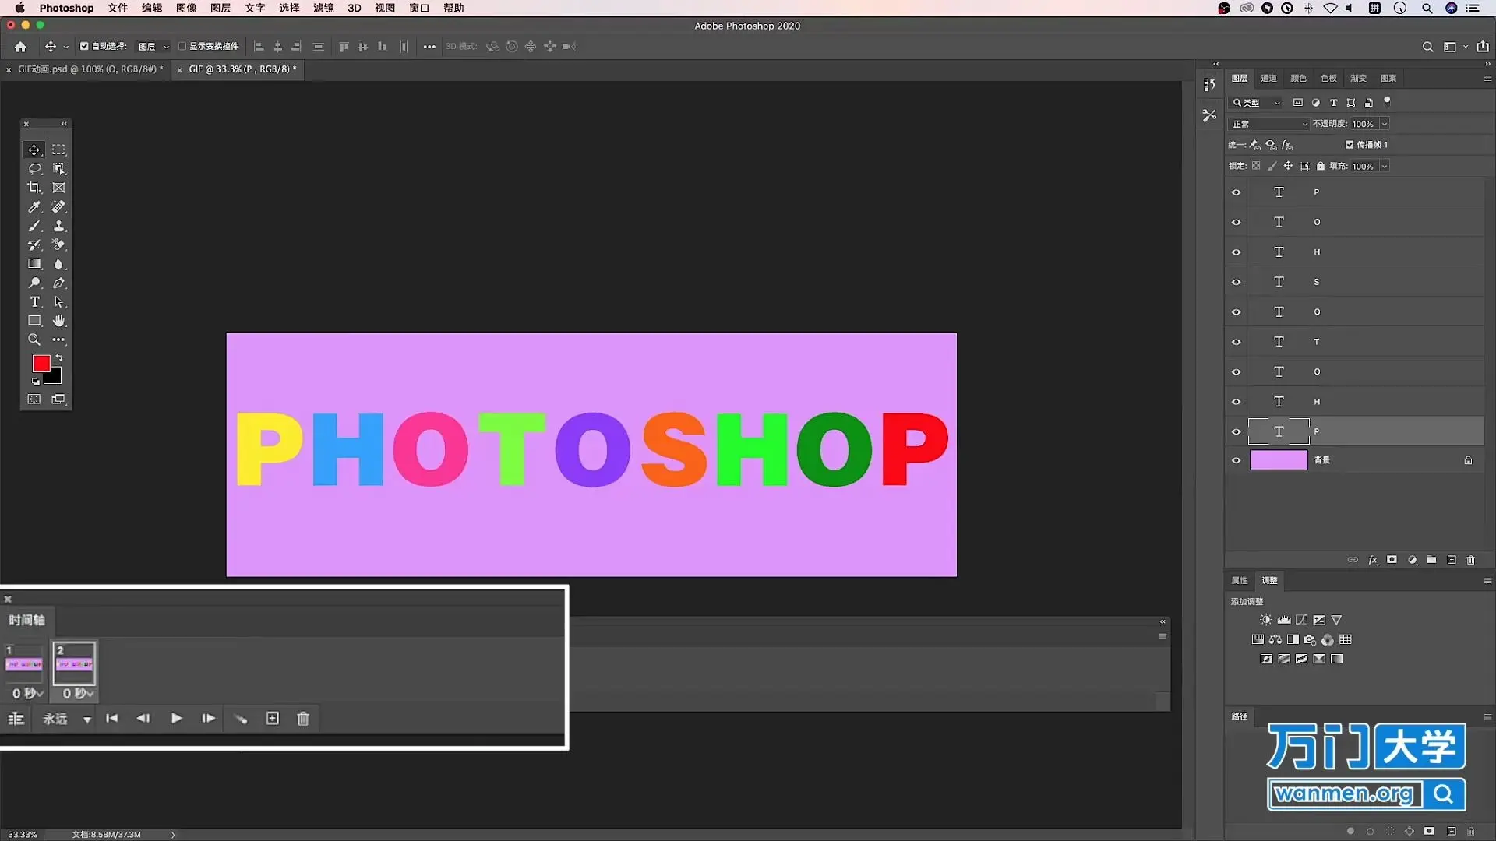Open the workspace switcher dropdown
1496x841 pixels.
click(1454, 47)
